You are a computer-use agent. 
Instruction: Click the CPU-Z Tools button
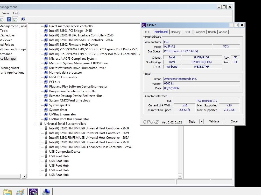point(192,121)
